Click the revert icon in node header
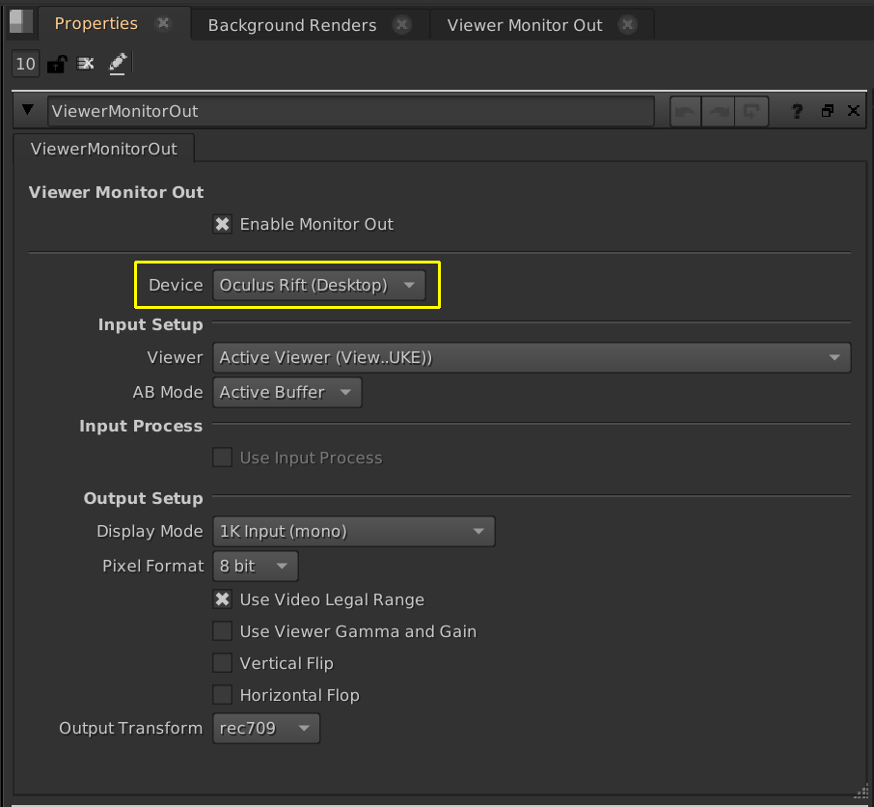This screenshot has height=807, width=874. click(750, 111)
